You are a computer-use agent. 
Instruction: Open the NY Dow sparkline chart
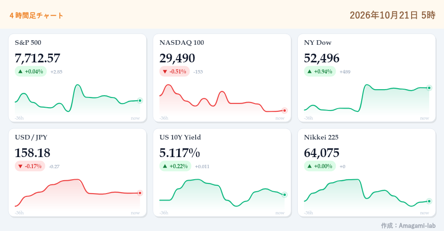pos(367,99)
